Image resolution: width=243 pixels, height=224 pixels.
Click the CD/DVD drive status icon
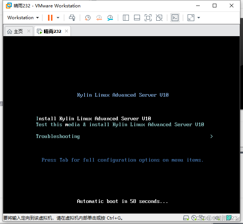point(194,218)
